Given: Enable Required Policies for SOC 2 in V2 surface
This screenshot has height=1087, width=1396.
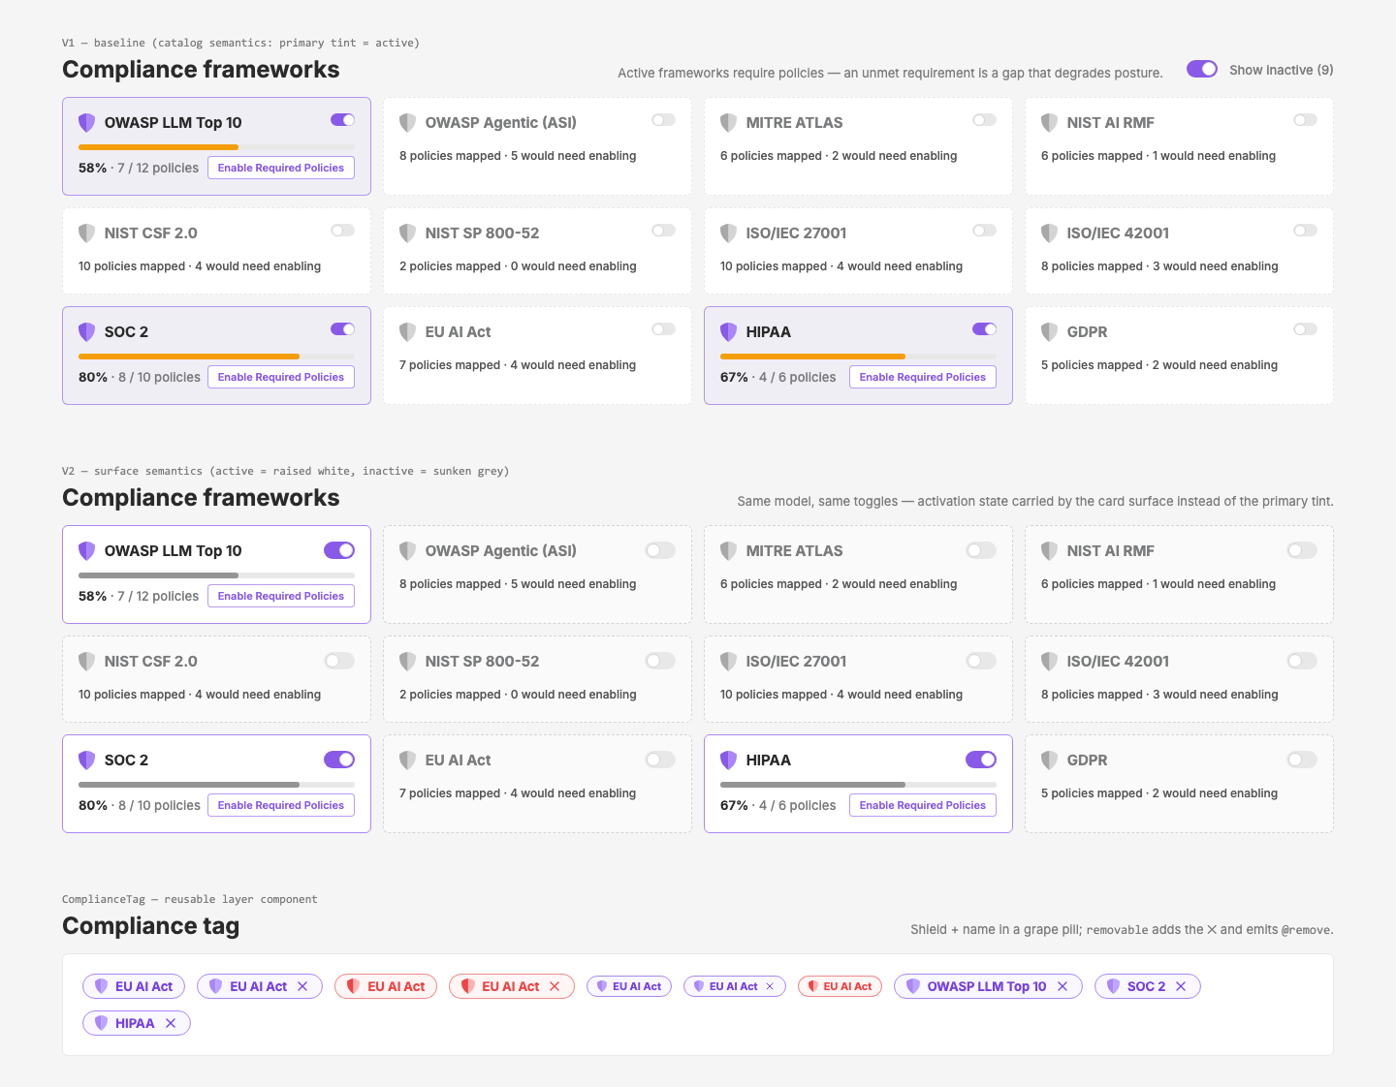Looking at the screenshot, I should coord(281,805).
